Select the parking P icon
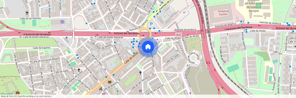This screenshot has width=296, height=98. point(151,24)
